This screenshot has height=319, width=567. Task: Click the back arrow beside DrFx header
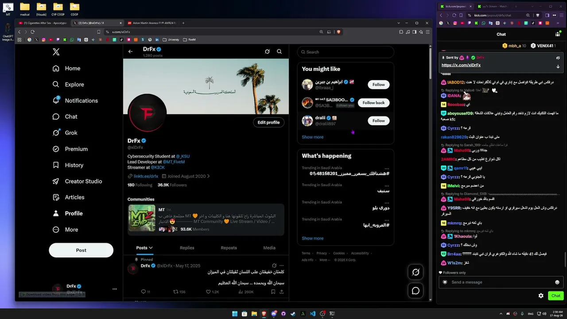[x=130, y=51]
